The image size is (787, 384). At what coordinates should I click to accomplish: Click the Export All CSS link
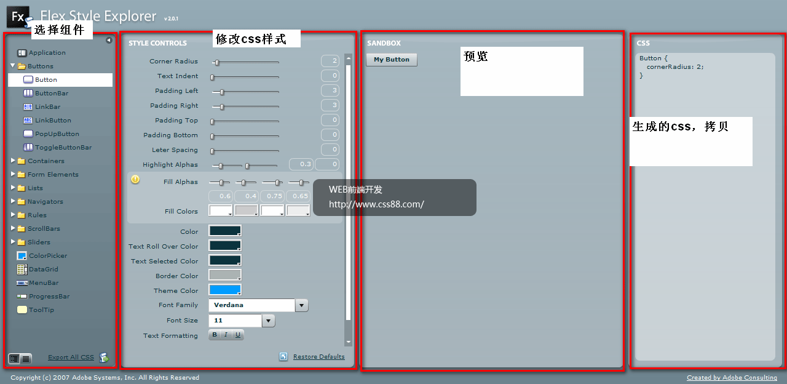pos(71,358)
